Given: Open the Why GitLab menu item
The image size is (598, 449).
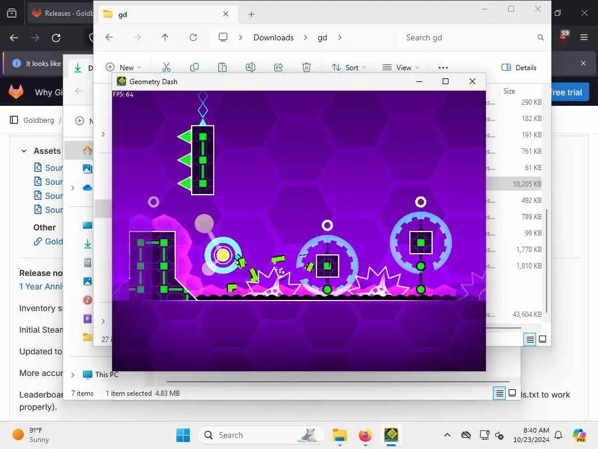Looking at the screenshot, I should coord(48,92).
